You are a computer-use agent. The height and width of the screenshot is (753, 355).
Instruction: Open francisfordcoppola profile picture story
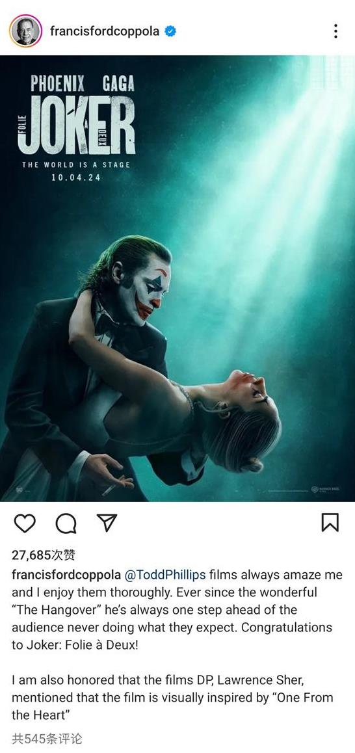coord(25,31)
